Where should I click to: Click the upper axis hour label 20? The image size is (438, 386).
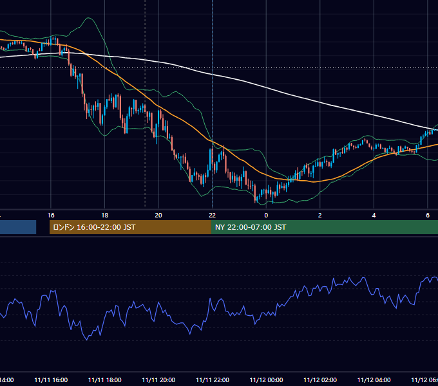pyautogui.click(x=158, y=216)
